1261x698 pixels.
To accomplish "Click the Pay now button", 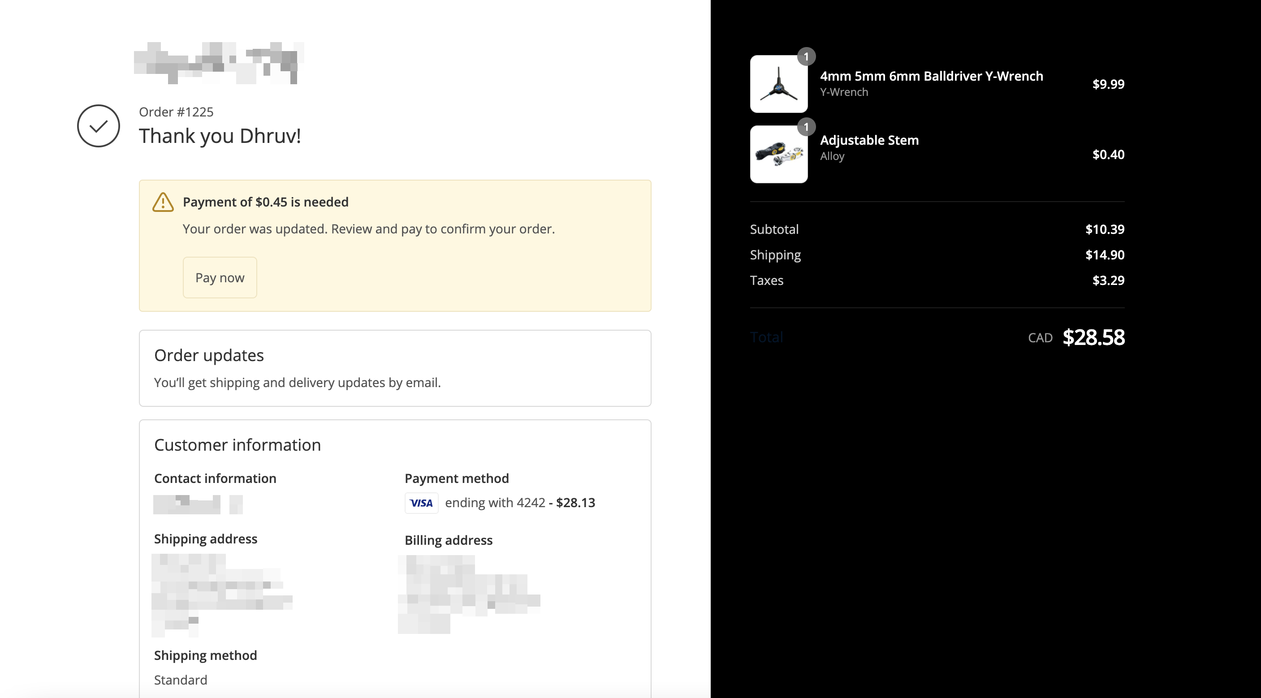I will point(220,277).
